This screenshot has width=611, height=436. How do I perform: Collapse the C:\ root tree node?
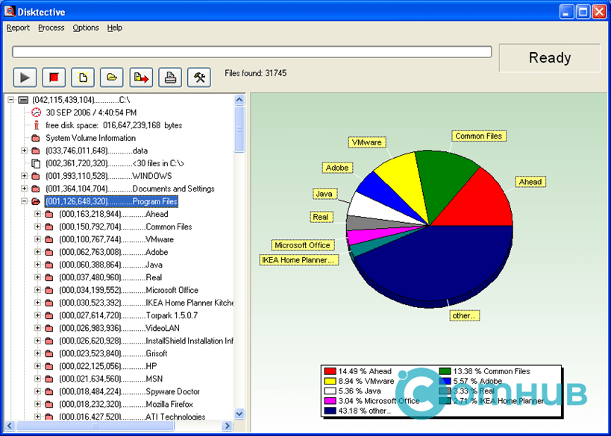point(10,100)
